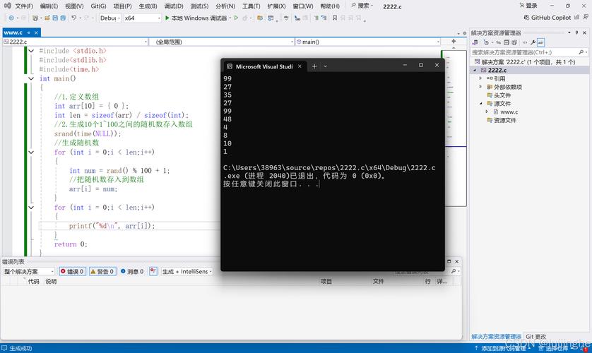Click the 说明 column header
Viewport: 592px width, 353px height.
tap(51, 282)
